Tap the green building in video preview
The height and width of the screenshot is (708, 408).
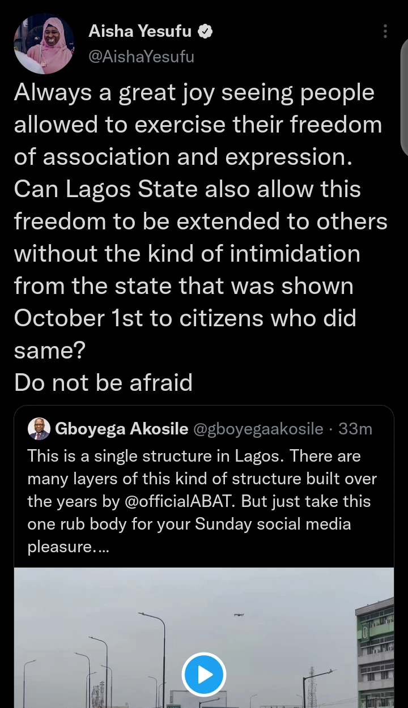[x=375, y=651]
